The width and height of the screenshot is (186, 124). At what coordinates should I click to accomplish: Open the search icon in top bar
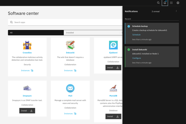click(158, 3)
